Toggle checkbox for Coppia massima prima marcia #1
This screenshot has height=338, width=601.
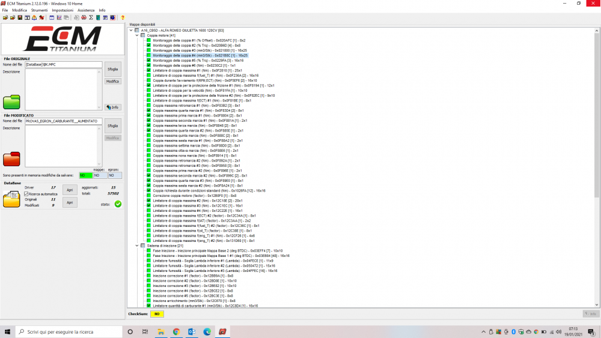tap(148, 116)
